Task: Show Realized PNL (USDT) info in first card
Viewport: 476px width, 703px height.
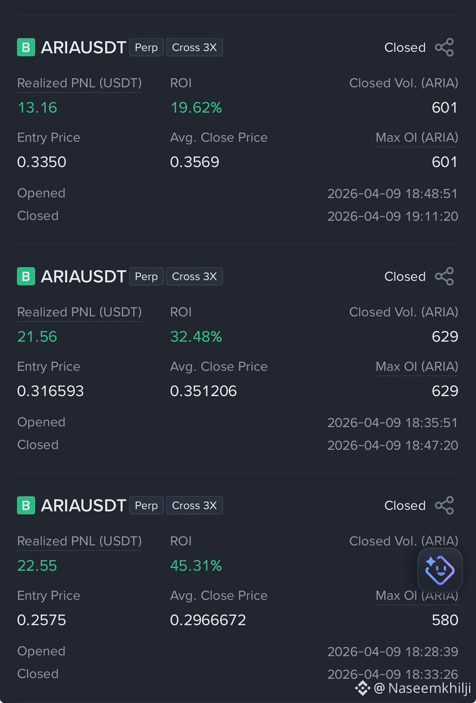Action: click(79, 83)
